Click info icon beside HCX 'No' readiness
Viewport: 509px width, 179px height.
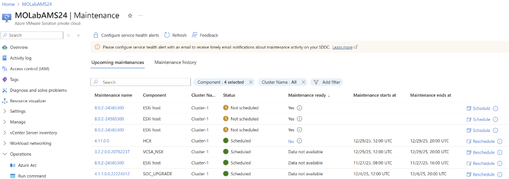point(300,141)
